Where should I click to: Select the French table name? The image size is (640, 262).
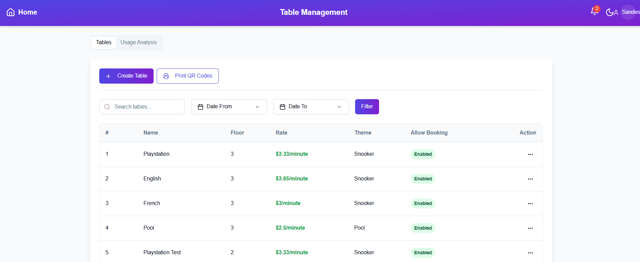pos(152,203)
